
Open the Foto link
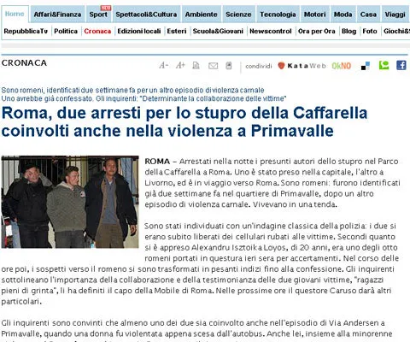(x=370, y=31)
